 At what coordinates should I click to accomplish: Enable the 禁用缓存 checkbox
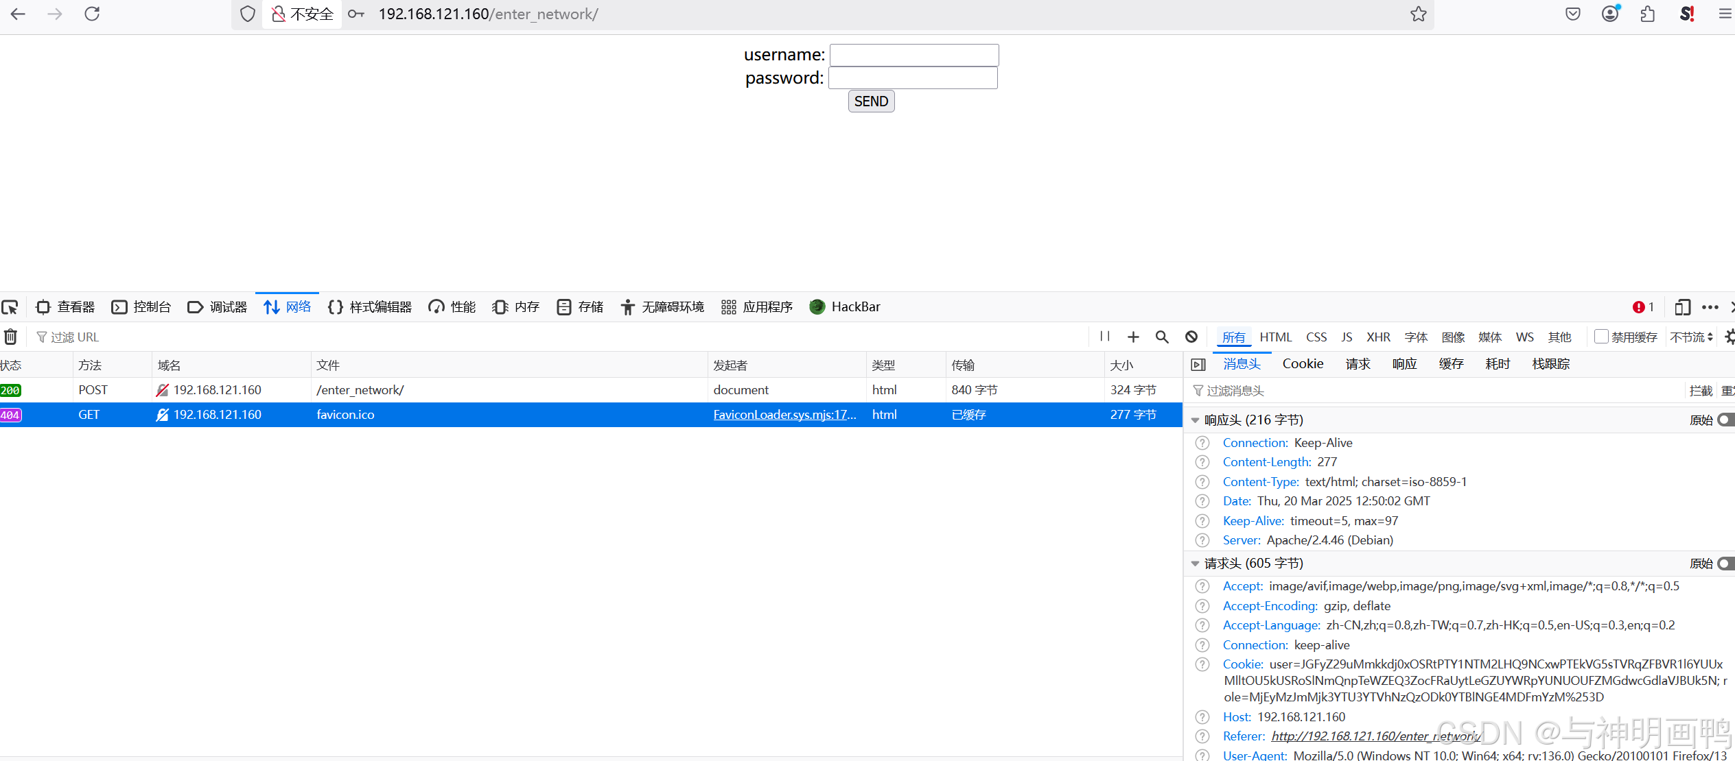click(1601, 337)
